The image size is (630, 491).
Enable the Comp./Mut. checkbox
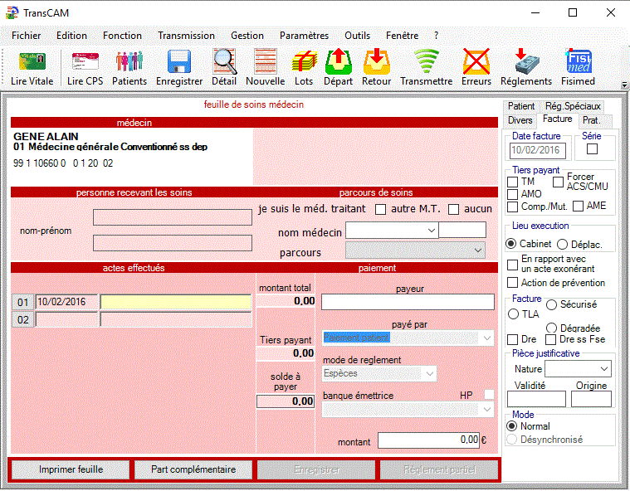[512, 207]
